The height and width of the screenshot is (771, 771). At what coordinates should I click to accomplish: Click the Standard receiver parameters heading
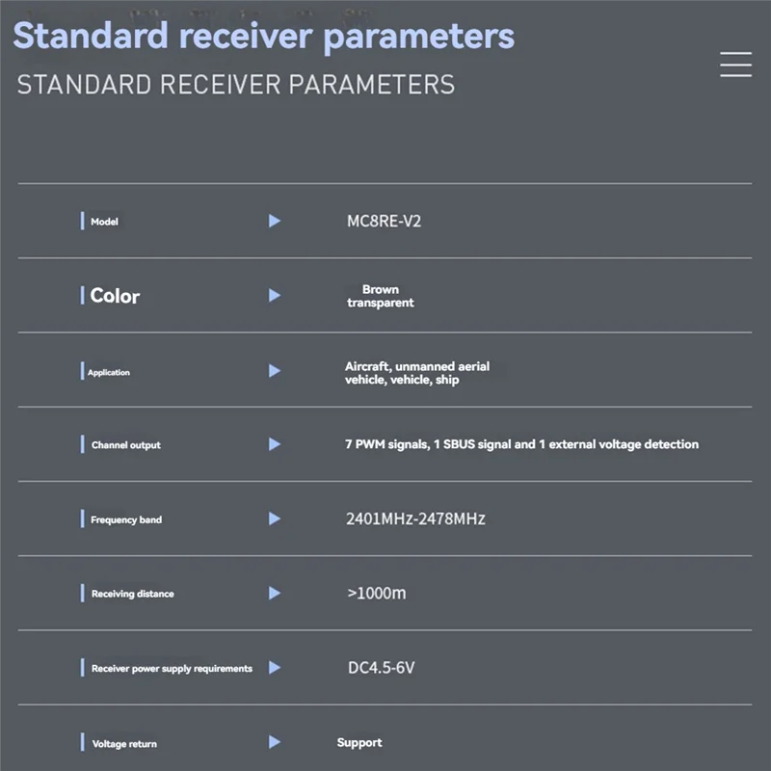(263, 36)
